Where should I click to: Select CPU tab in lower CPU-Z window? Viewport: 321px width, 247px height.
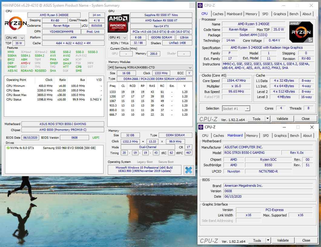point(205,136)
